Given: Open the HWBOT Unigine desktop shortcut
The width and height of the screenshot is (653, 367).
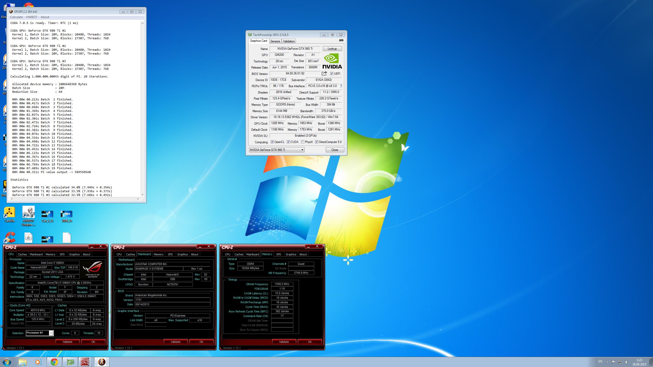Looking at the screenshot, I should 28,216.
